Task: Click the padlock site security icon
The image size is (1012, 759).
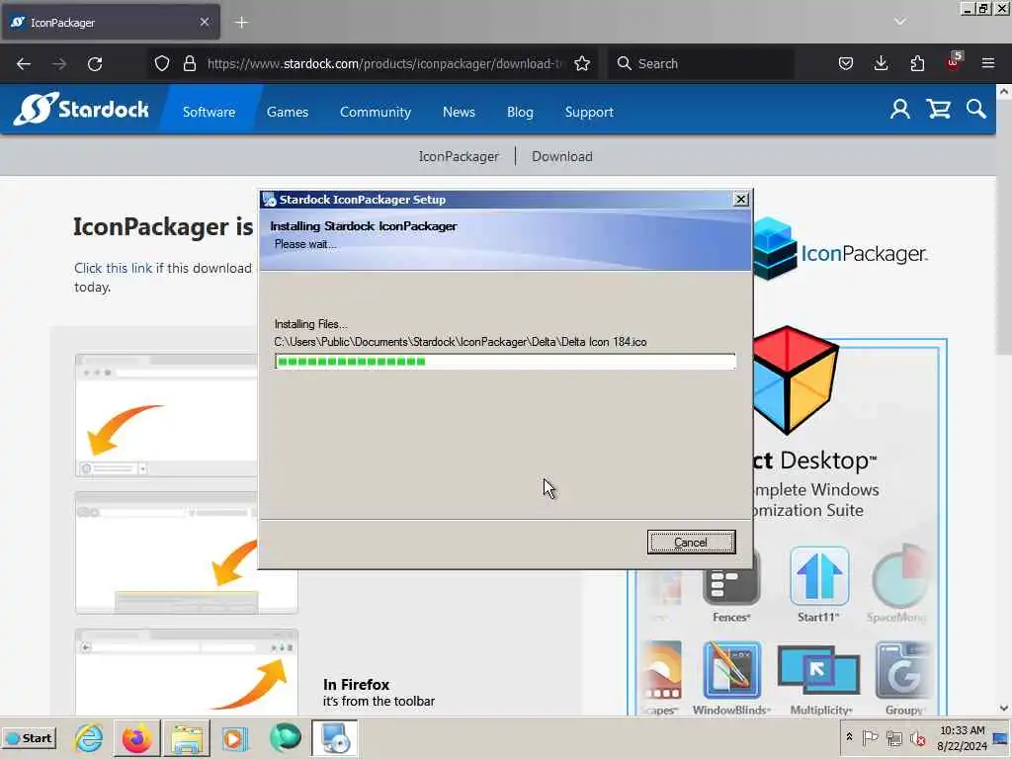Action: coord(189,63)
